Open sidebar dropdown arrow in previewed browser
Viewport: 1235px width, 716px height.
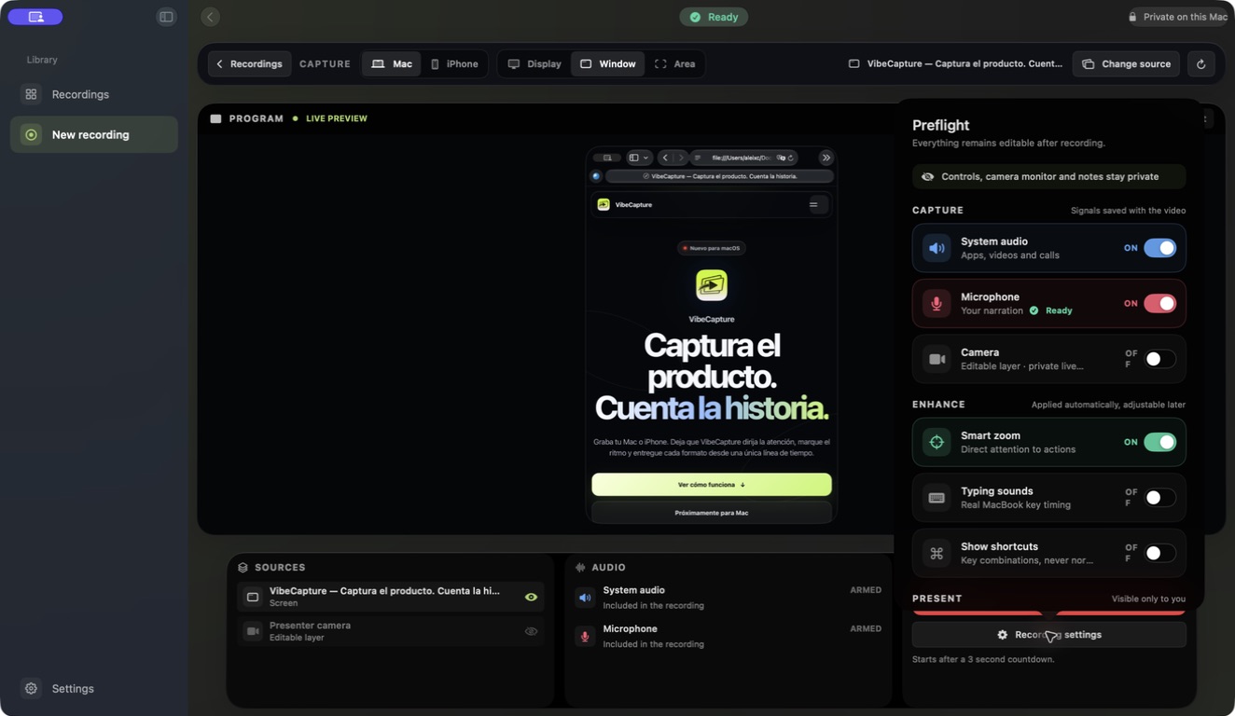[645, 158]
